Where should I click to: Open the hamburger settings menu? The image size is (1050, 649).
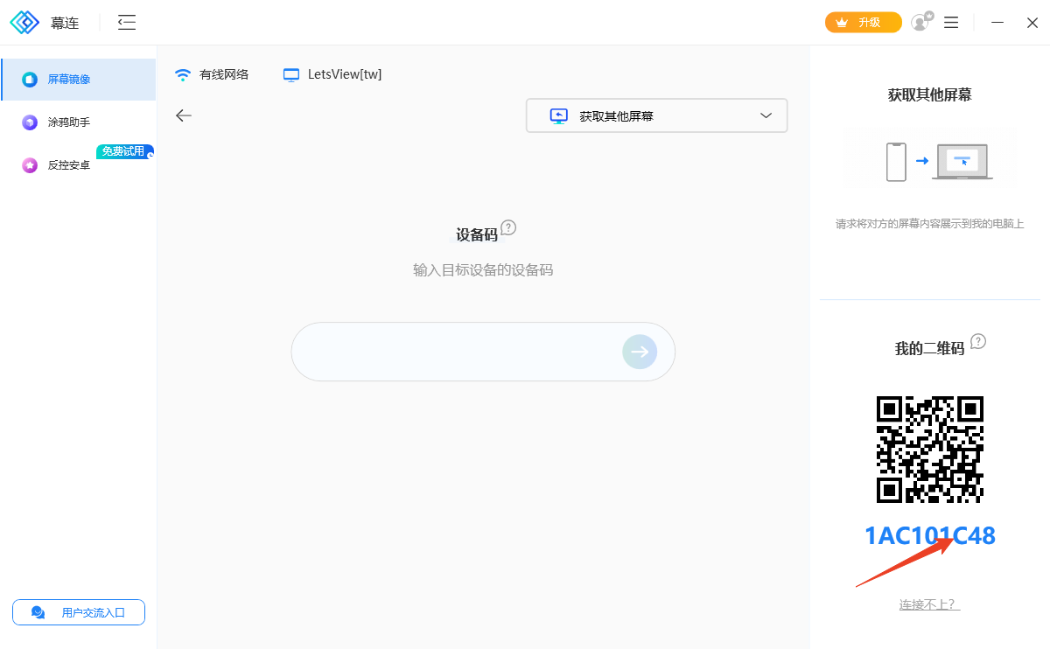click(951, 23)
